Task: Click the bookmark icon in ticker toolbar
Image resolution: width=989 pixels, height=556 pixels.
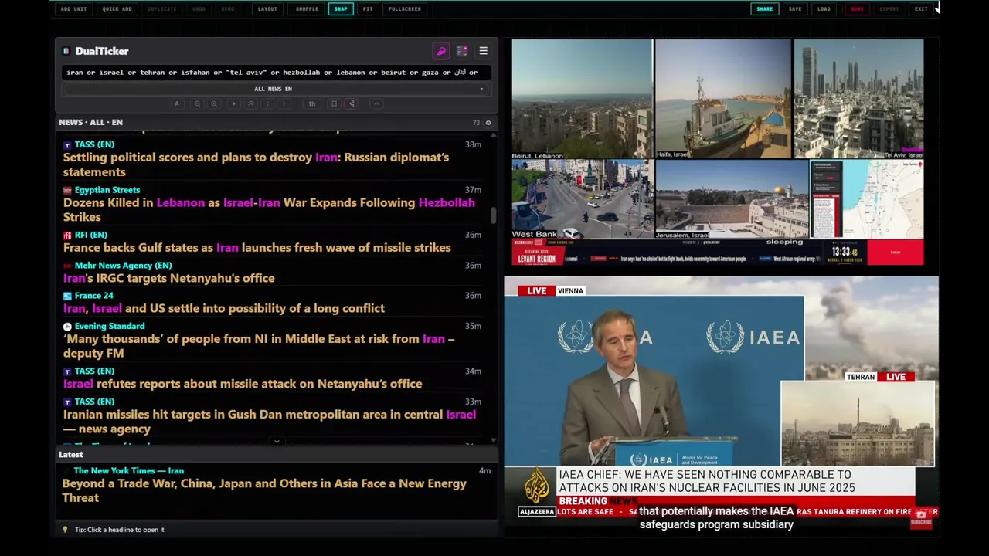Action: (334, 103)
